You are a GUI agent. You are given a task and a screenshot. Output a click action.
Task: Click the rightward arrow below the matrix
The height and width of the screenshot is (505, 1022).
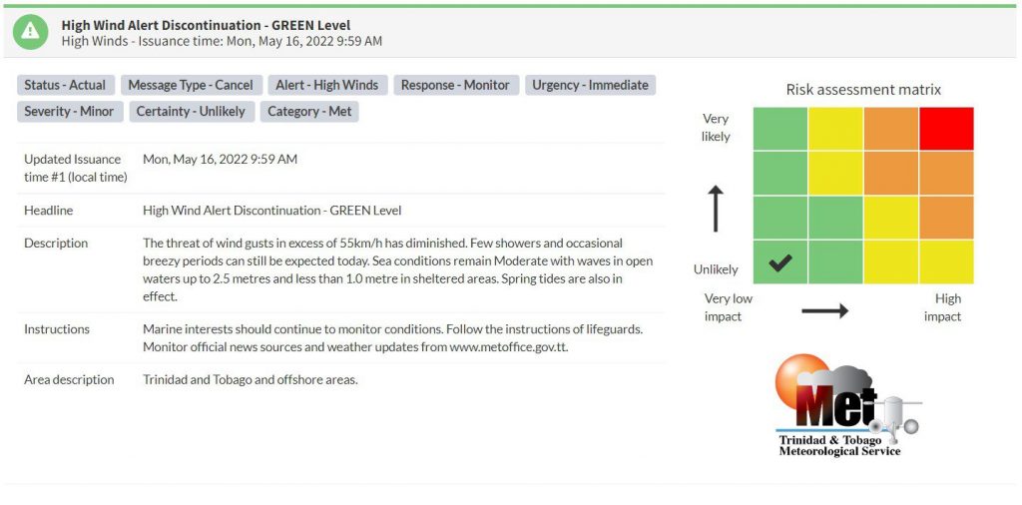click(x=824, y=310)
